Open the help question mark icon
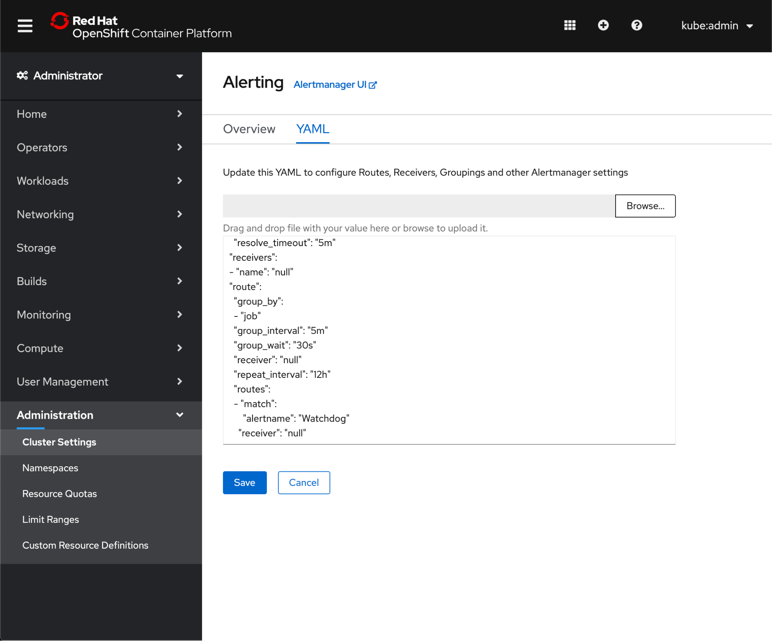The width and height of the screenshot is (772, 641). [x=636, y=26]
